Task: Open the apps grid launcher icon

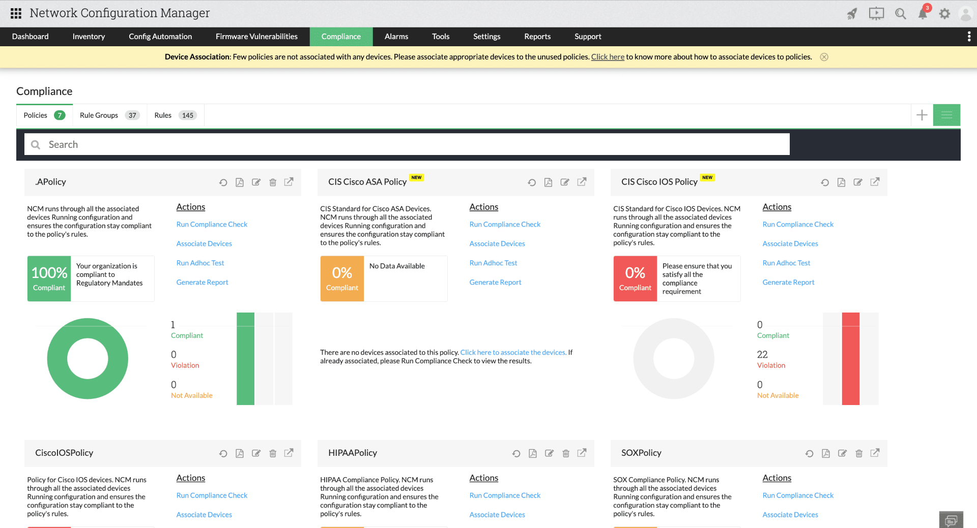Action: 16,13
